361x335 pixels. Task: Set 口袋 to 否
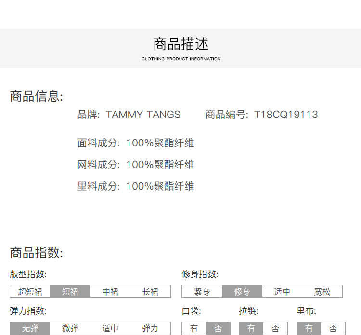[218, 329]
